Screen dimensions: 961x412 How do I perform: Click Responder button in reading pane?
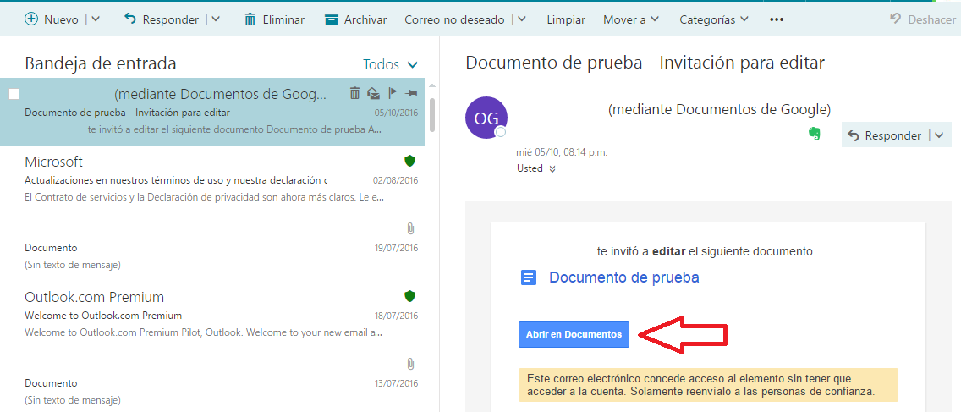[x=886, y=135]
